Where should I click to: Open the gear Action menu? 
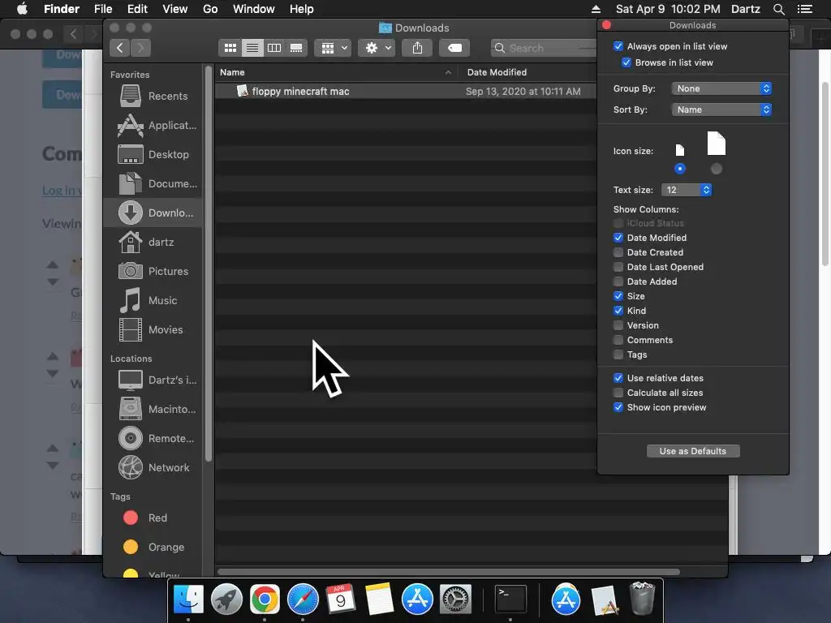point(377,48)
